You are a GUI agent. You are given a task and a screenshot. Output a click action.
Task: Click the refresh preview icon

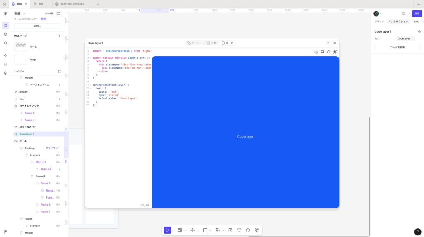[x=328, y=52]
